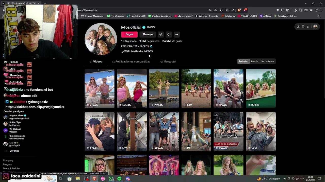This screenshot has width=325, height=182.
Task: Open the WML.link/TanFacil-K4OS bio link
Action: click(138, 52)
